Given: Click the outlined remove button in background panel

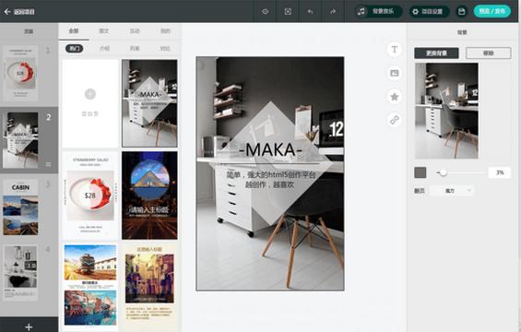Looking at the screenshot, I should click(488, 53).
